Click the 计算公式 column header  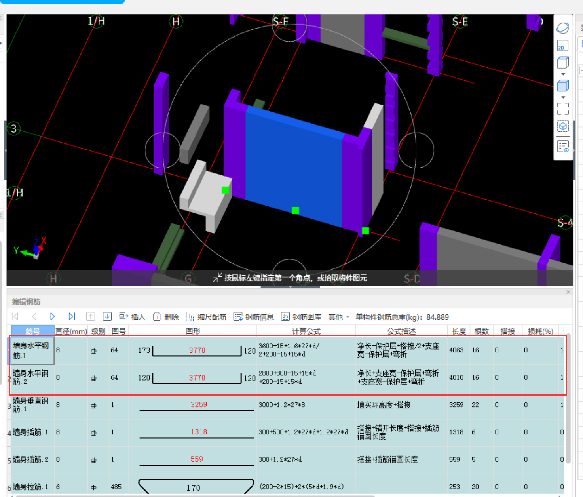point(306,331)
